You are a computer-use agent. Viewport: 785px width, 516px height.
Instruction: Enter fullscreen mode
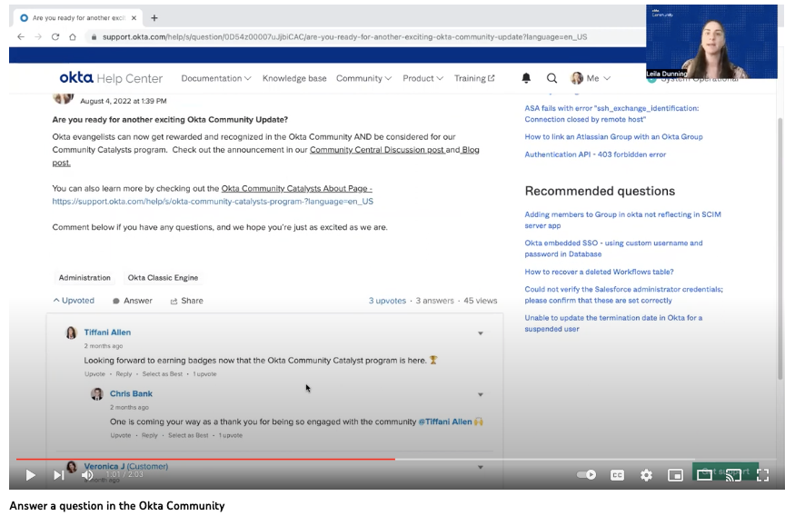(762, 475)
